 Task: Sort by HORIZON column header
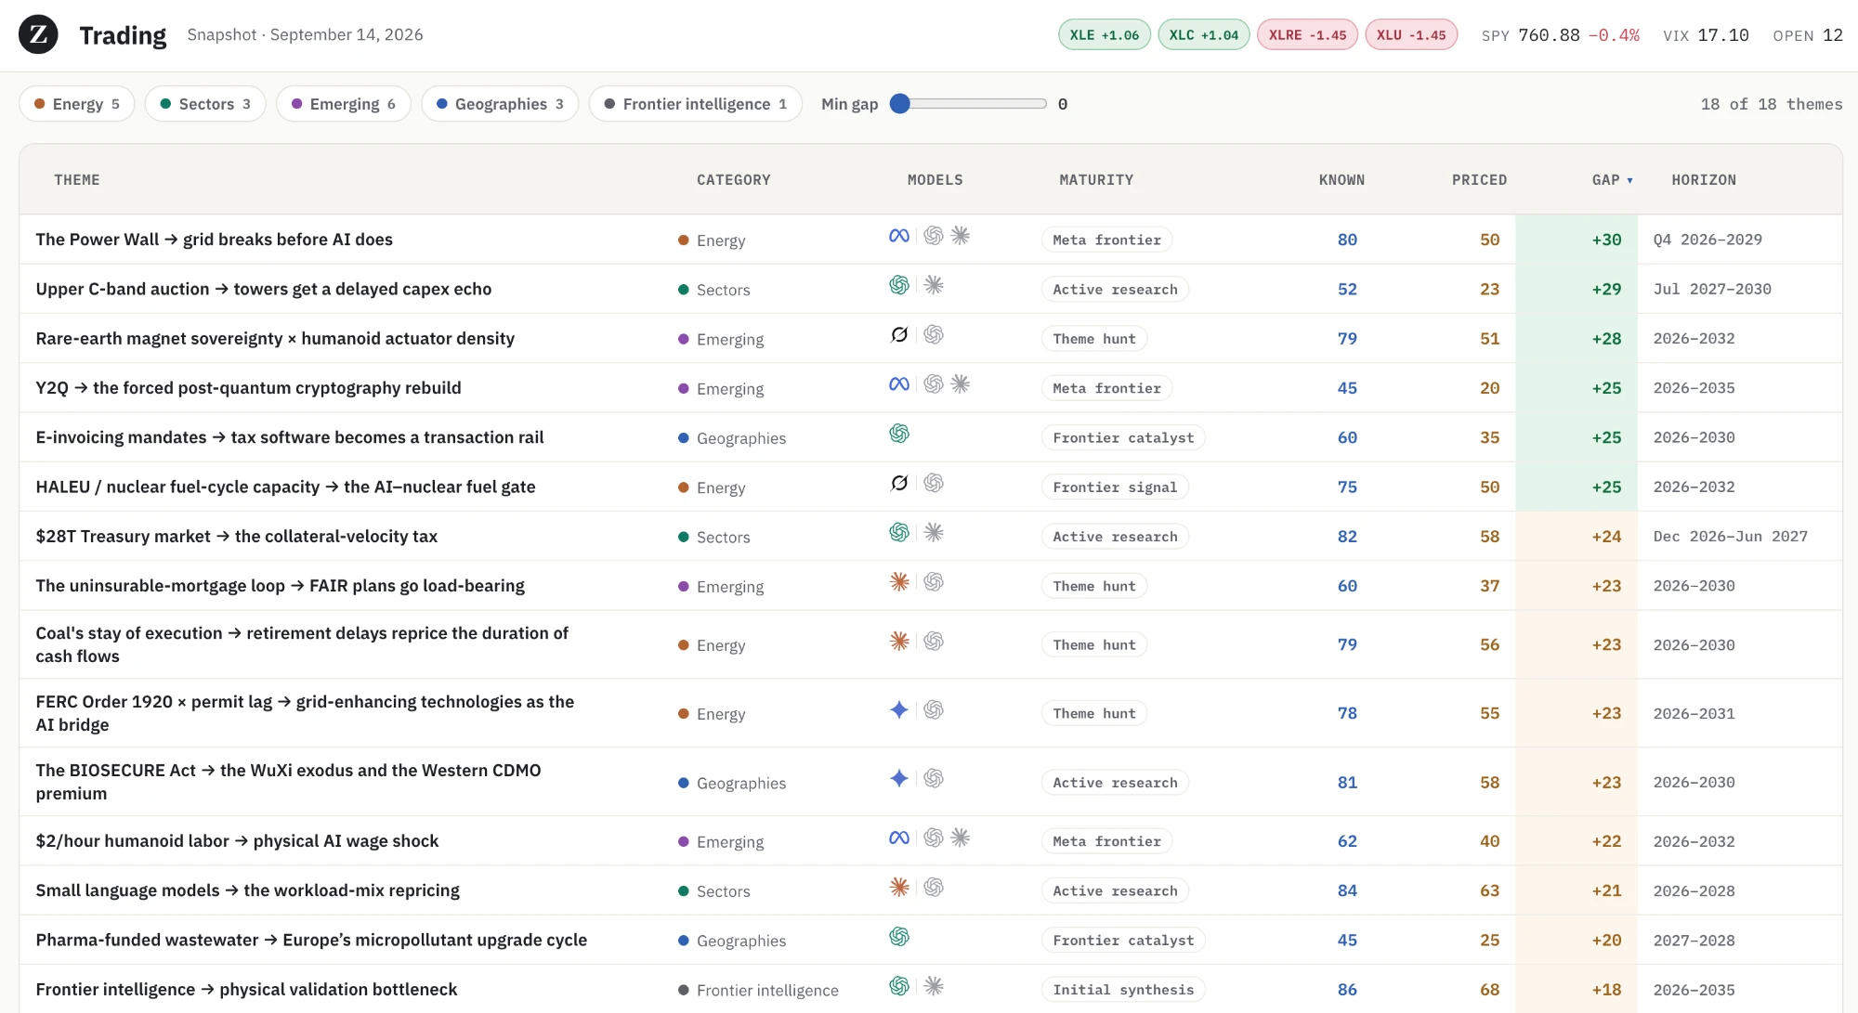click(x=1703, y=180)
